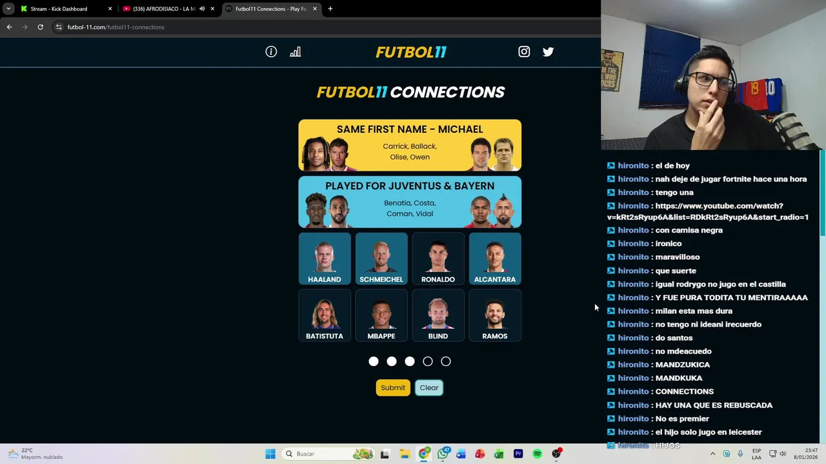This screenshot has height=464, width=826.
Task: Click chat text 'No es premier'
Action: pyautogui.click(x=682, y=418)
